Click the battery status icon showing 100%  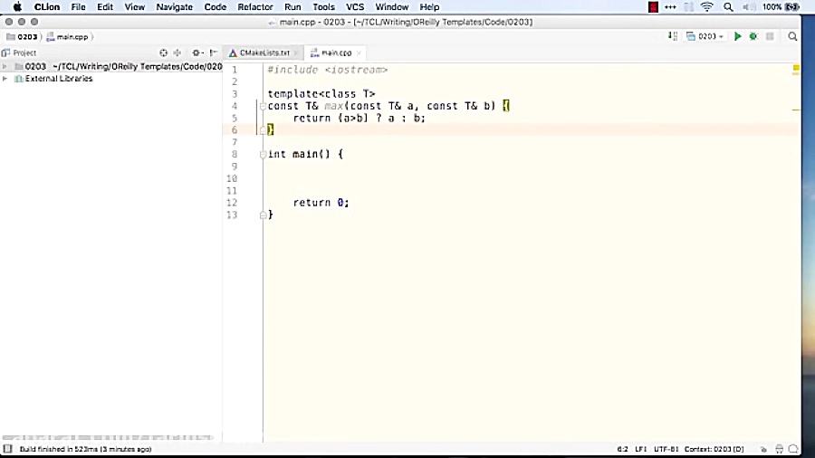click(x=781, y=7)
